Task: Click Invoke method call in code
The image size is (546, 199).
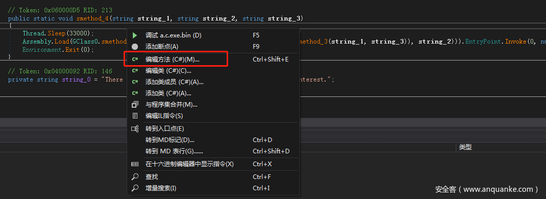Action: click(515, 42)
